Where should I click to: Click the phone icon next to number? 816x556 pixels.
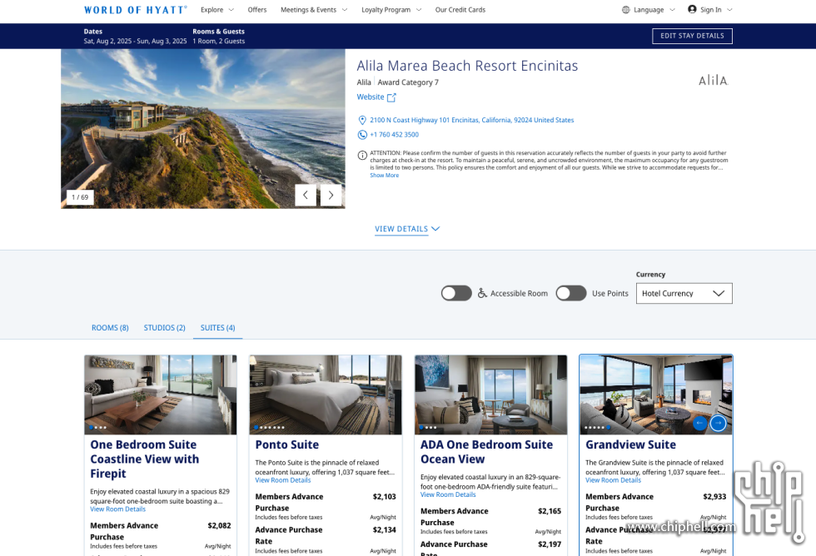point(362,135)
